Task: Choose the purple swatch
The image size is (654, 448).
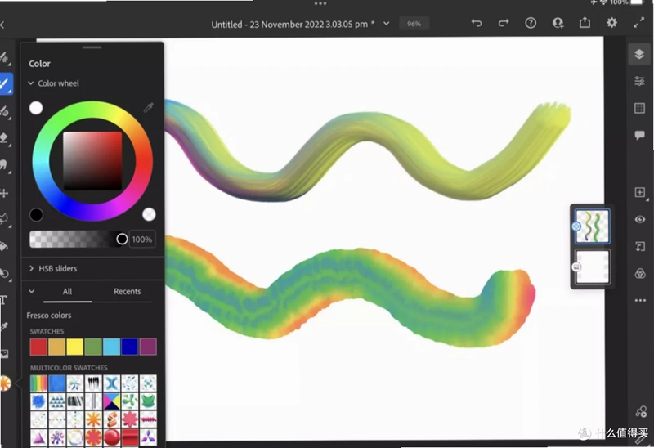Action: [148, 347]
